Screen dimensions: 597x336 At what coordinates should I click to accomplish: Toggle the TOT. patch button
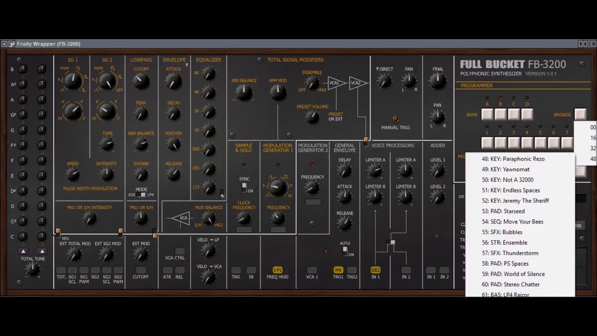coord(61,270)
